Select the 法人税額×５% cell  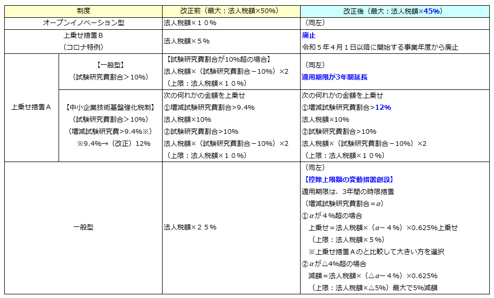pos(187,41)
